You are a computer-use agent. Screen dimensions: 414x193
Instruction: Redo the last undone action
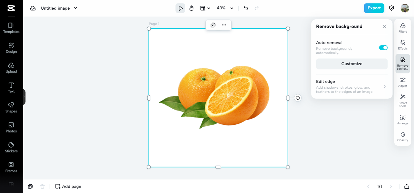coord(257,8)
